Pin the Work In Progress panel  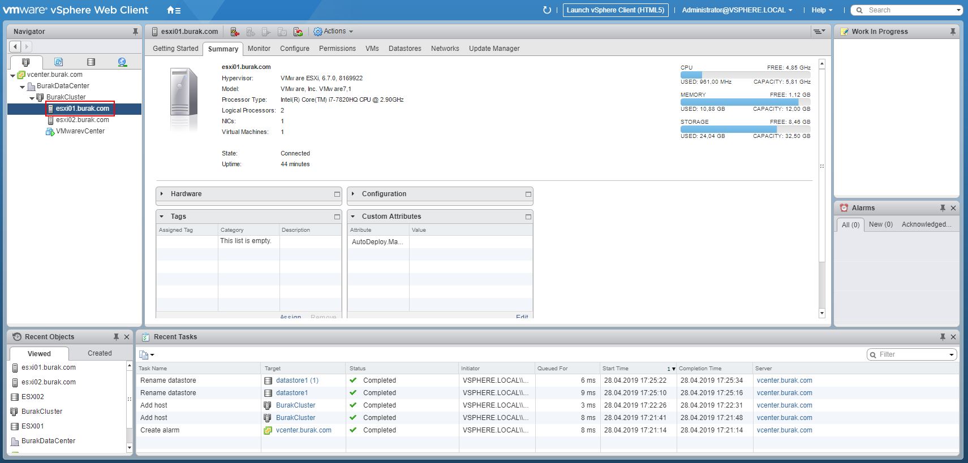point(953,32)
